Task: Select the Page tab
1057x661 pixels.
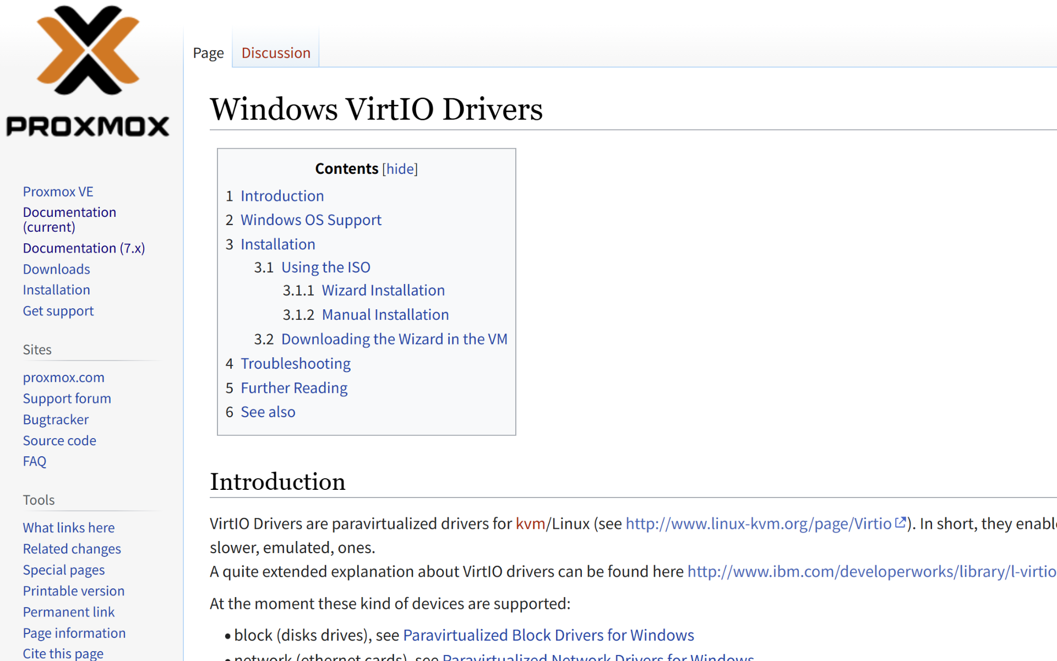Action: [208, 53]
